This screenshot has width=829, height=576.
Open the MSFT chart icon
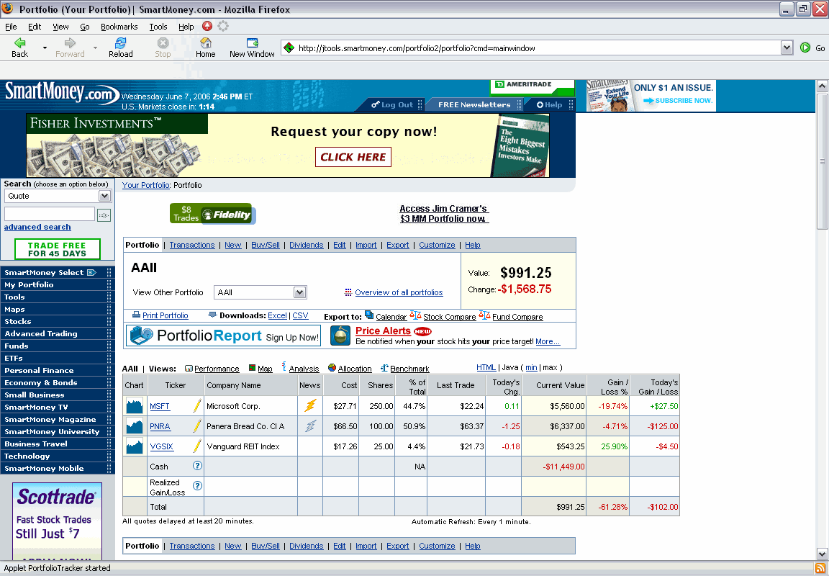tap(135, 406)
